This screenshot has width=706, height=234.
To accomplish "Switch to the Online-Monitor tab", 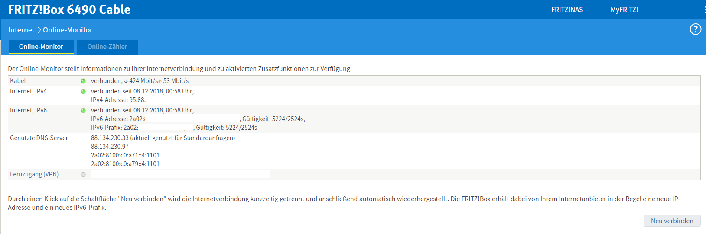I will tap(41, 47).
